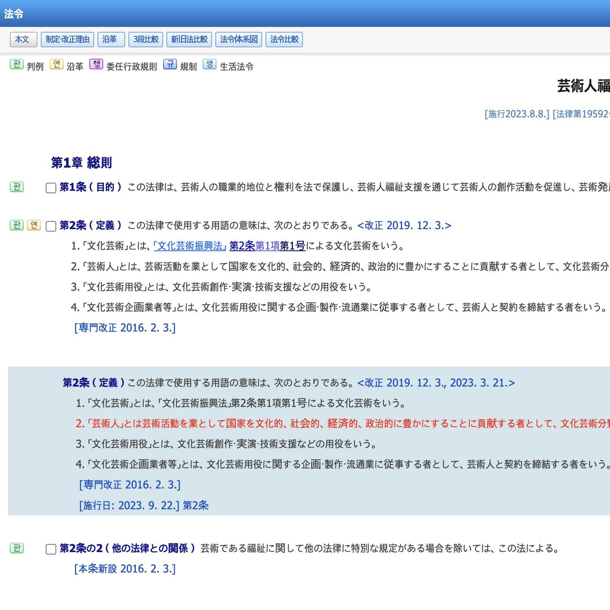Click the green 判例 legend icon
The image size is (610, 610).
pyautogui.click(x=17, y=64)
